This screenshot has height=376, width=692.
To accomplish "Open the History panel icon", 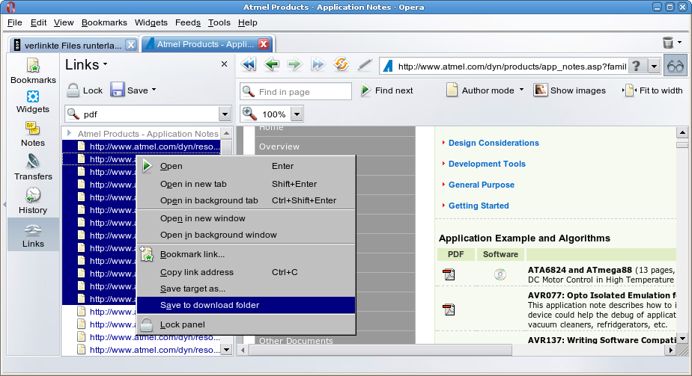I will tap(33, 201).
